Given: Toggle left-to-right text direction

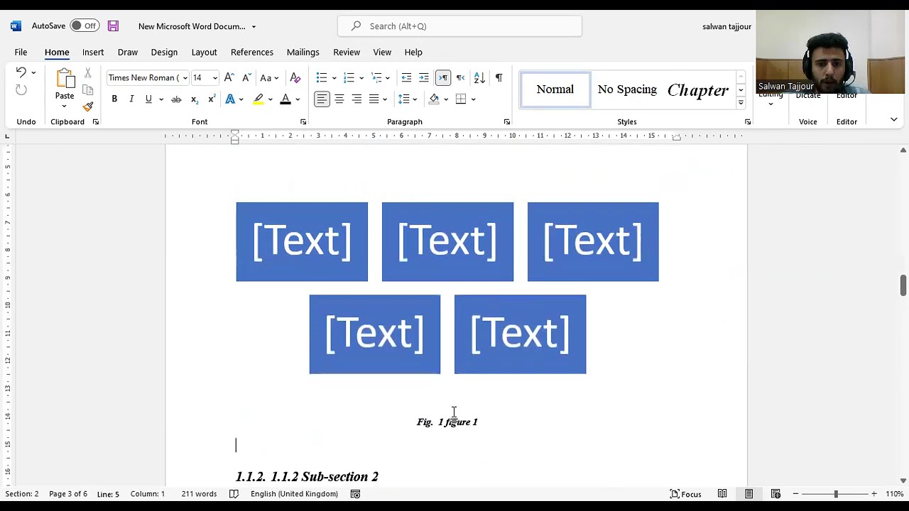Looking at the screenshot, I should coord(442,77).
